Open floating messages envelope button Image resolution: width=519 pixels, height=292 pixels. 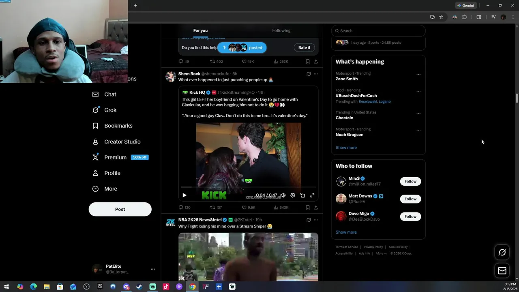[x=502, y=271]
